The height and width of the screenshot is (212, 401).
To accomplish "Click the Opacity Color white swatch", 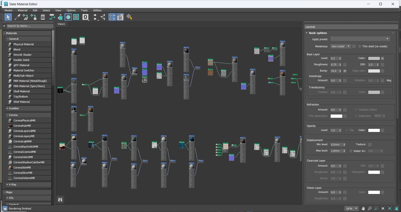I will coord(374,130).
